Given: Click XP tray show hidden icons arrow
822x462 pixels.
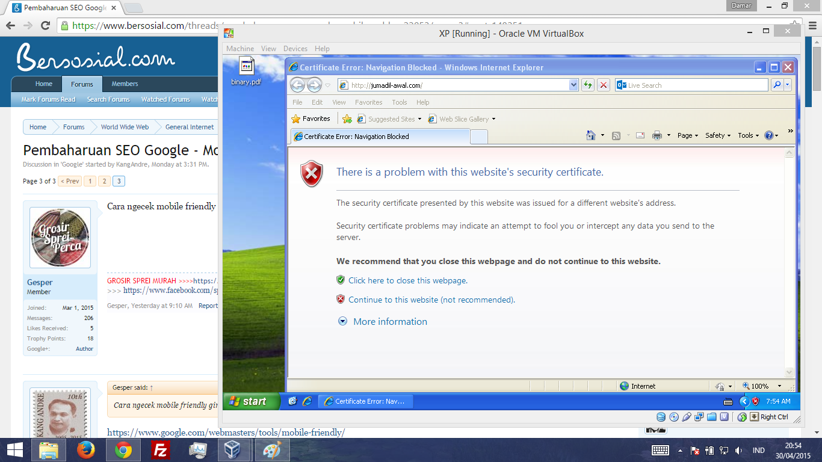Looking at the screenshot, I should click(x=744, y=401).
